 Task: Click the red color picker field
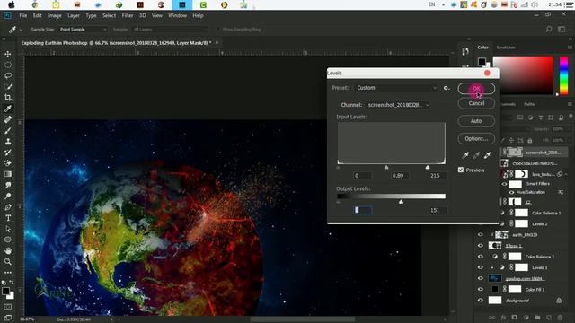coord(523,75)
